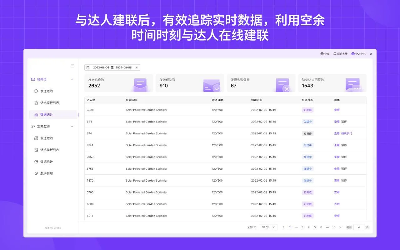The image size is (400, 250).
Task: Collapse the 定向邀约 menu group
Action: tap(72, 127)
